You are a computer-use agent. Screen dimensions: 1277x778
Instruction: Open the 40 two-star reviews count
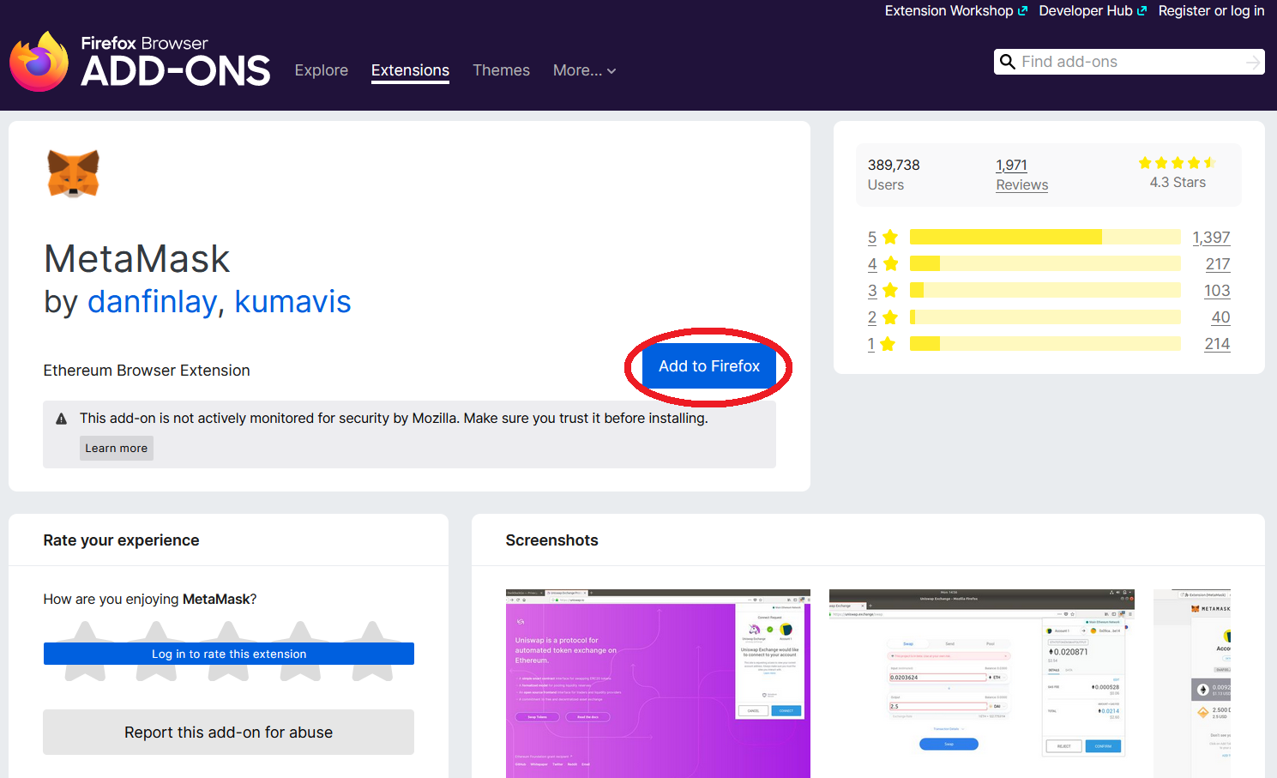pos(1220,317)
